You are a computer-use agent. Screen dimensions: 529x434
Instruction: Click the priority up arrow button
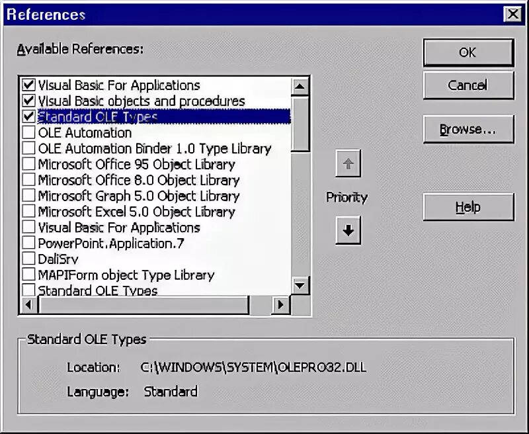coord(348,163)
